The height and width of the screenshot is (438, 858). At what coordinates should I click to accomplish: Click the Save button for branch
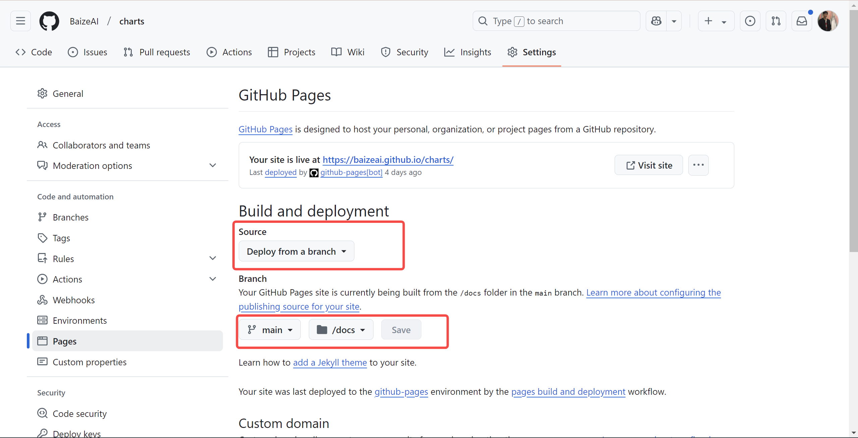[x=401, y=330]
